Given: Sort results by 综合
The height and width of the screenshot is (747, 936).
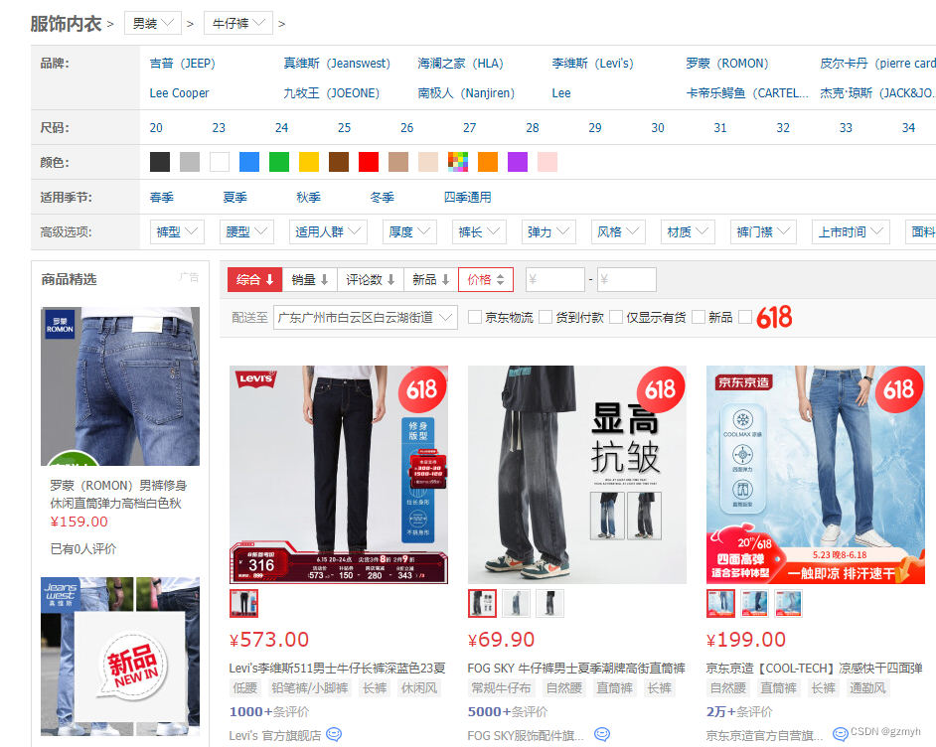Looking at the screenshot, I should [255, 279].
